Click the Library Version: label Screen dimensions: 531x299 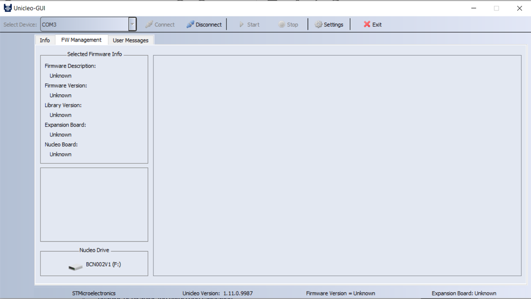(63, 105)
